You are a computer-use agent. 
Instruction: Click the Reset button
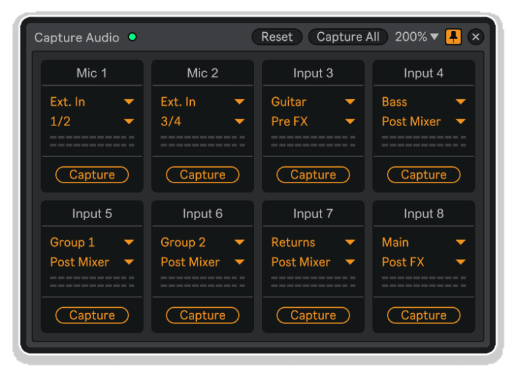[277, 37]
